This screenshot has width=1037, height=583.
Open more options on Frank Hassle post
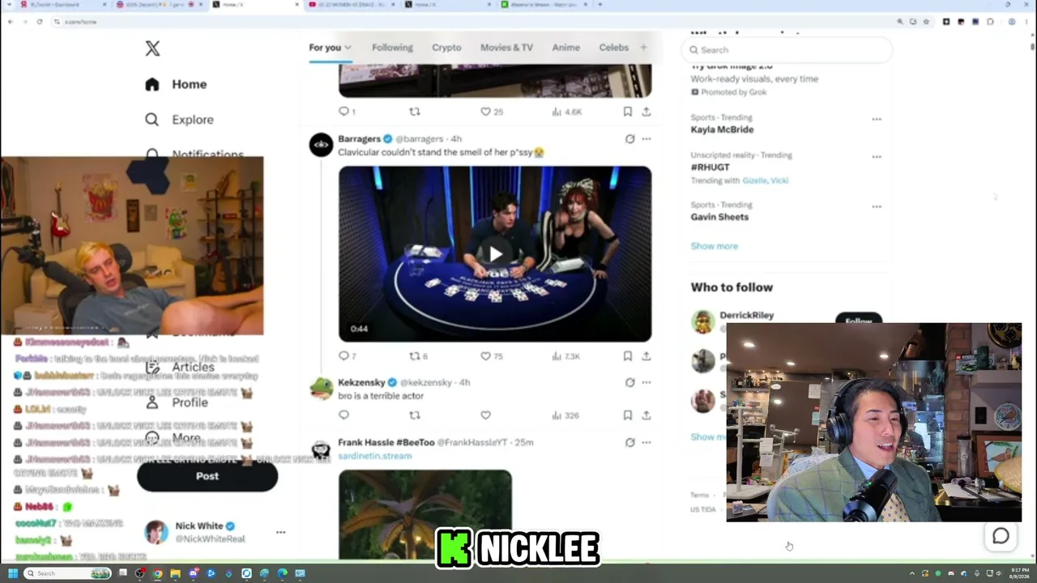(647, 442)
